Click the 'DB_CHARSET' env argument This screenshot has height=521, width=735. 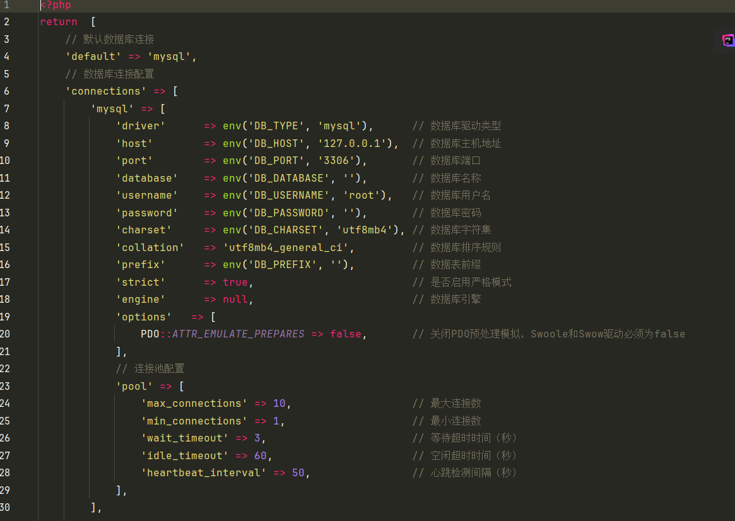tap(285, 230)
